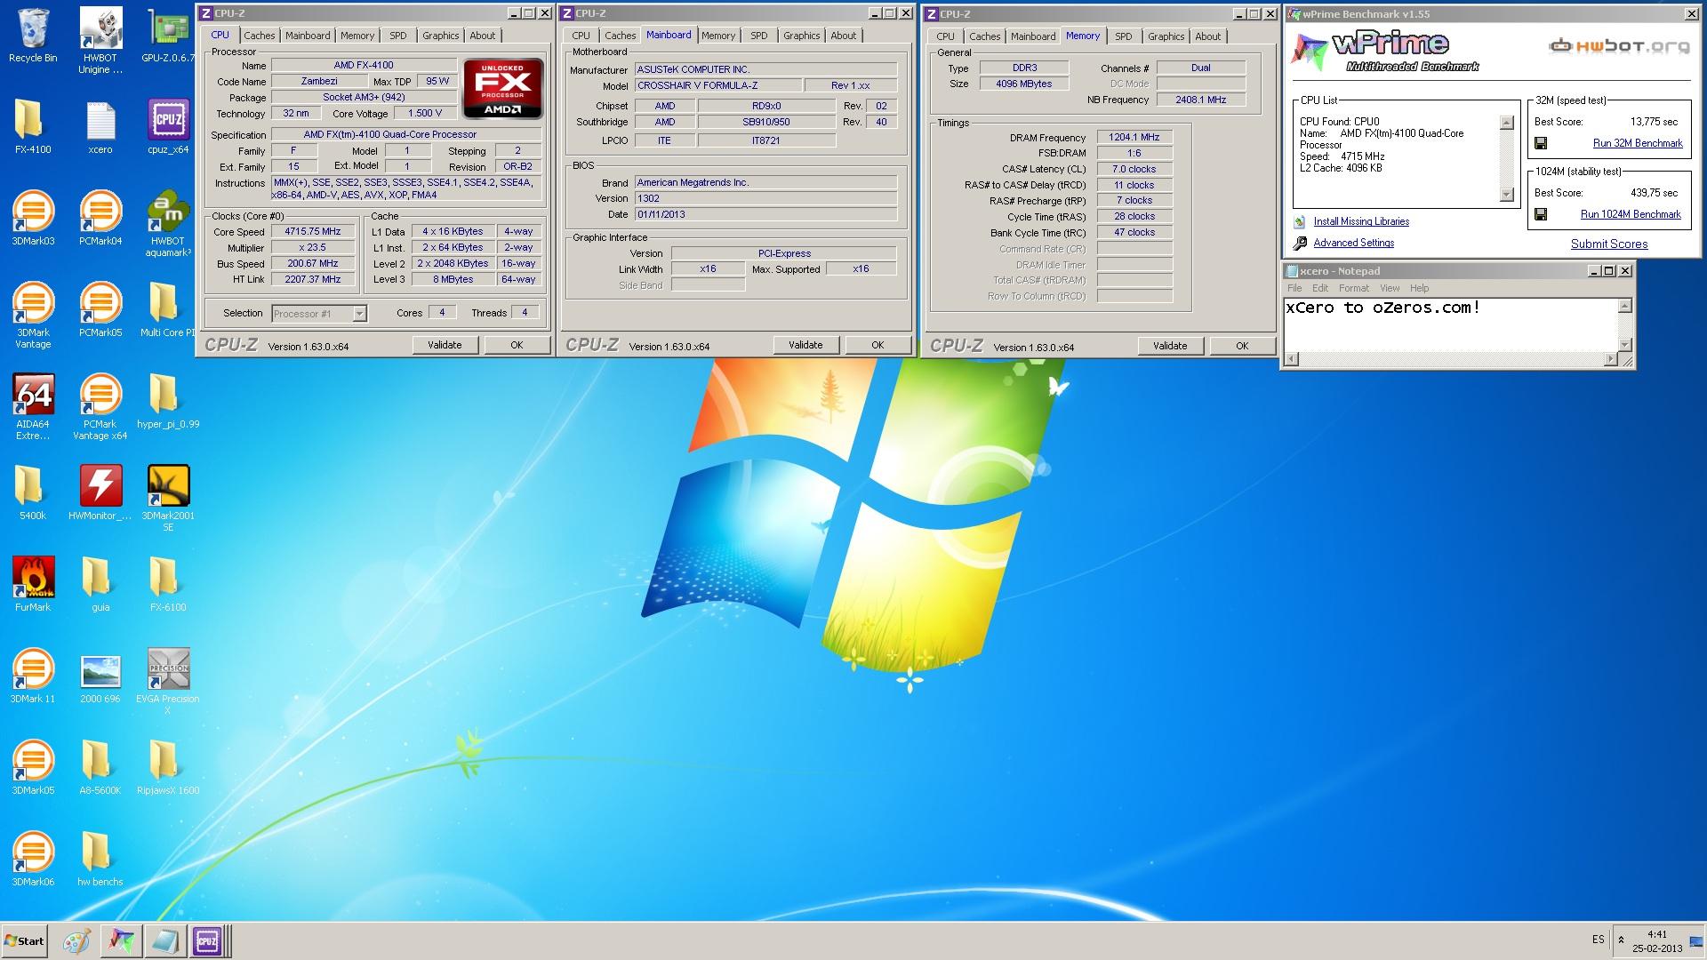Open the Recycle Bin desktop icon
Viewport: 1707px width, 960px height.
pyautogui.click(x=33, y=36)
